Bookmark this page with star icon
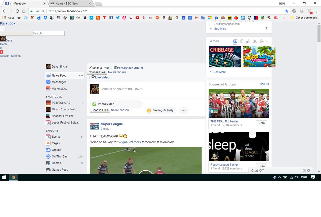The image size is (321, 217). pyautogui.click(x=287, y=11)
